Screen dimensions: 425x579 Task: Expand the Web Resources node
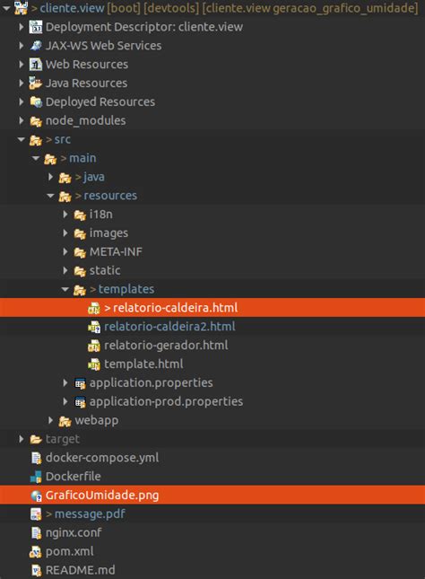tap(22, 65)
